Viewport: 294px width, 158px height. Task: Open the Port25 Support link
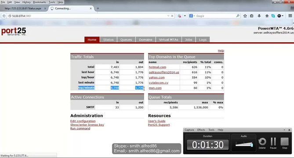159,125
